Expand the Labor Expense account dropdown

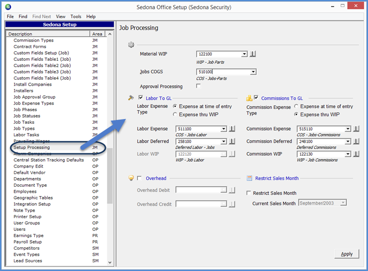[x=224, y=129]
